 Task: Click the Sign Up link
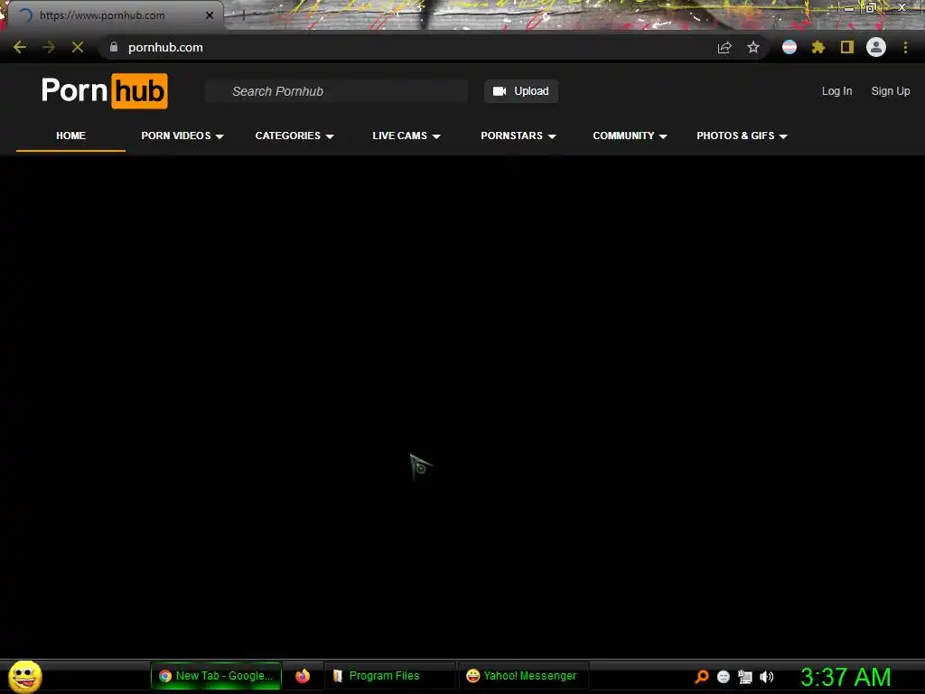click(890, 91)
